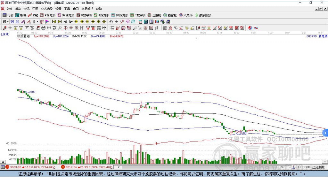Open the T数字表 tool
The image size is (328, 177).
point(138,15)
